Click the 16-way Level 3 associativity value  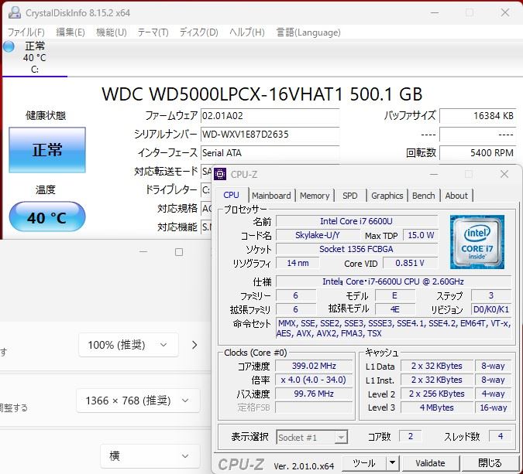coord(494,408)
